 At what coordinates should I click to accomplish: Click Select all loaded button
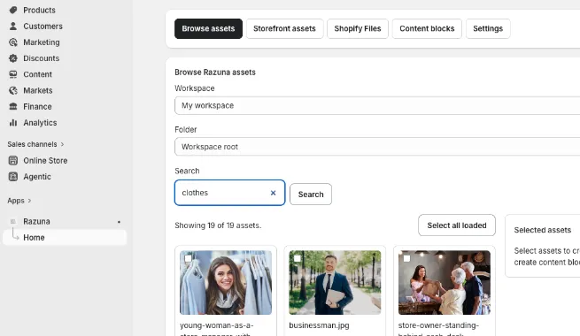[457, 225]
